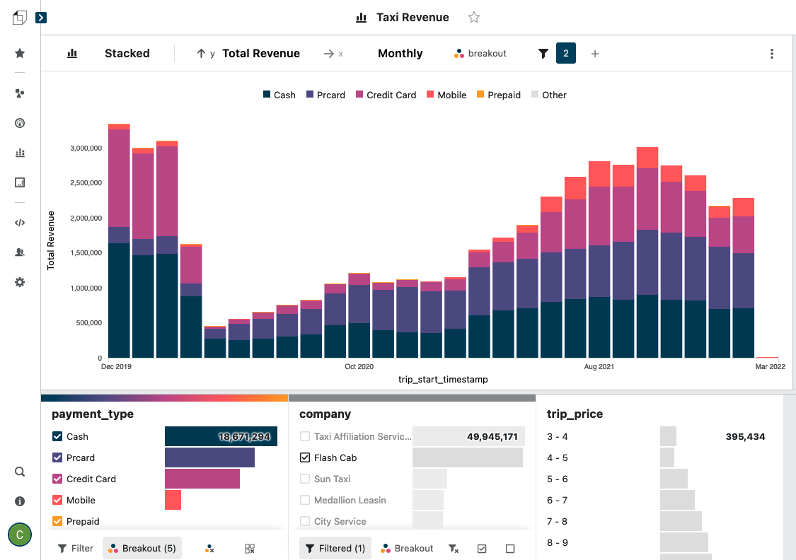Open the Stacked chart type dropdown

point(127,54)
